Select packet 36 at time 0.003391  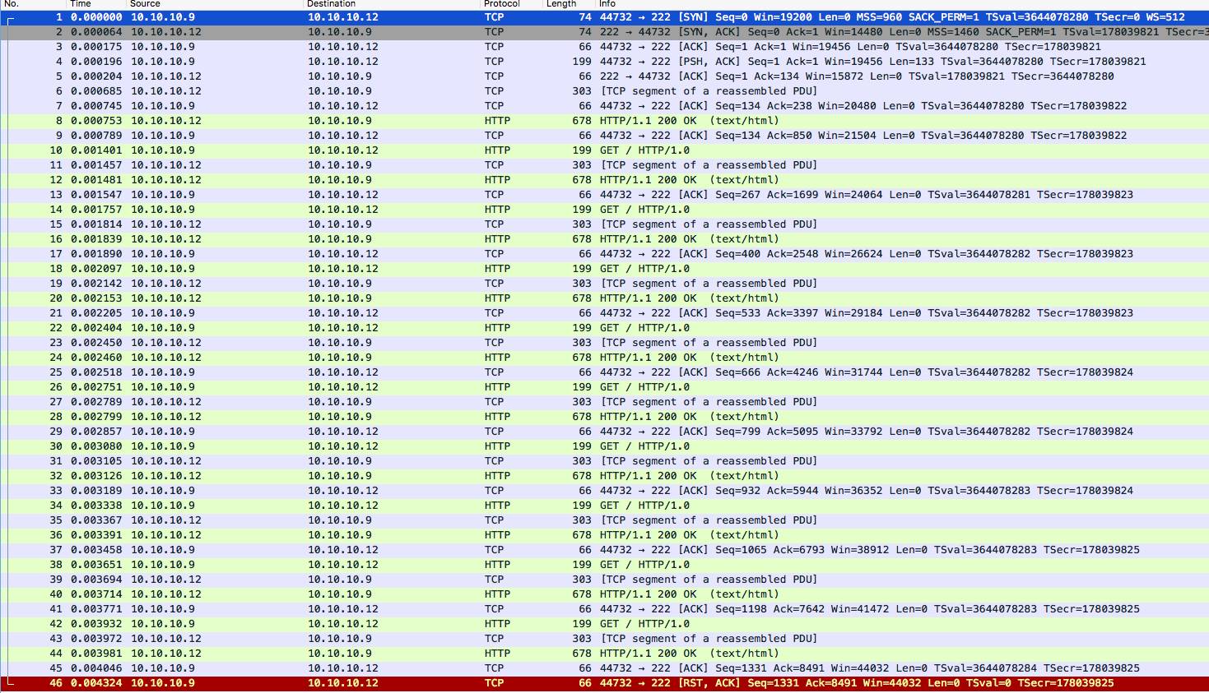point(604,535)
